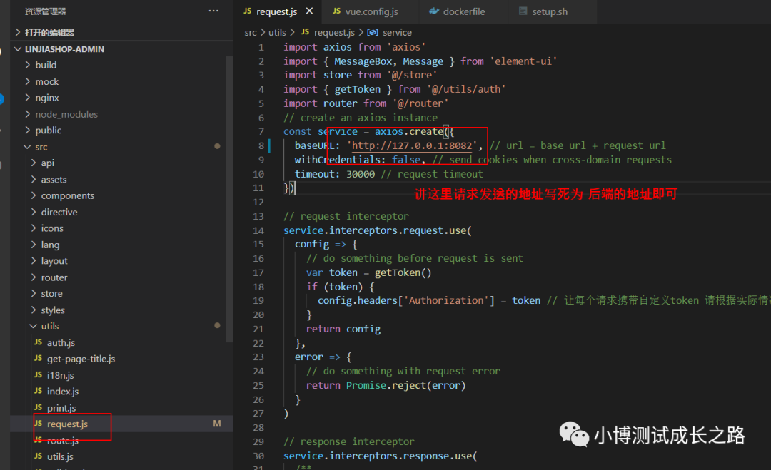Switch to the vue.config.js tab
Image resolution: width=771 pixels, height=470 pixels.
pyautogui.click(x=371, y=12)
